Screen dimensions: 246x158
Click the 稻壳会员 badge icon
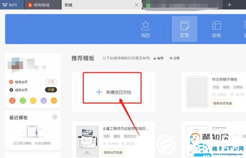11,82
